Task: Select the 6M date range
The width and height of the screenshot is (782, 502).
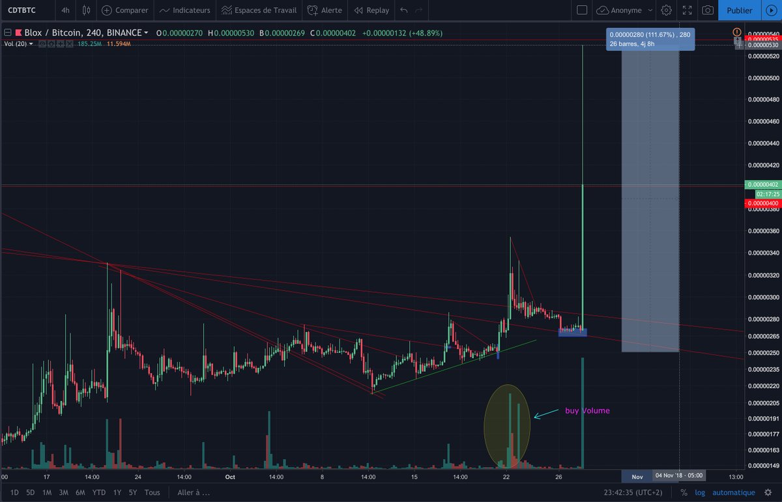Action: 81,492
